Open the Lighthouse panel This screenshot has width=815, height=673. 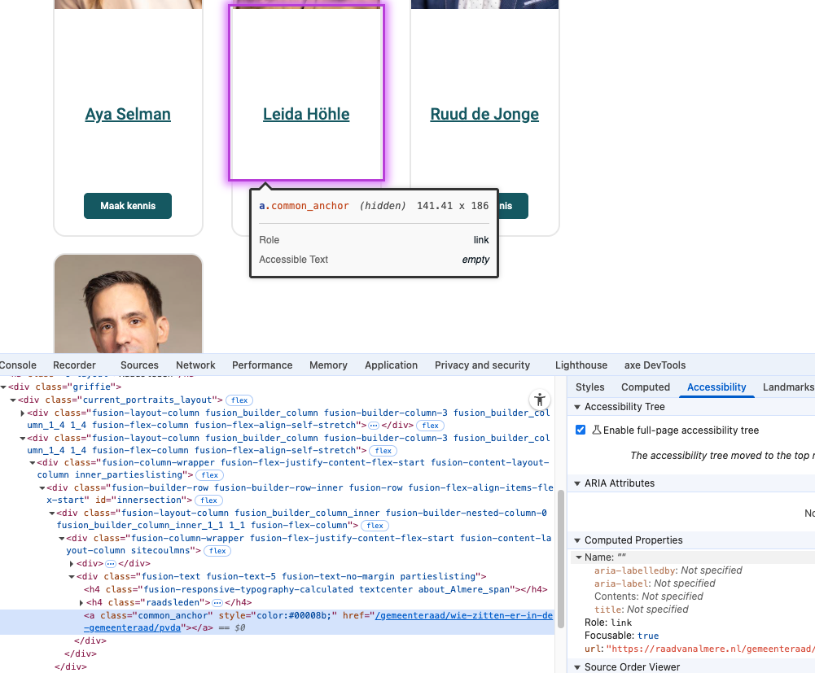(x=581, y=365)
